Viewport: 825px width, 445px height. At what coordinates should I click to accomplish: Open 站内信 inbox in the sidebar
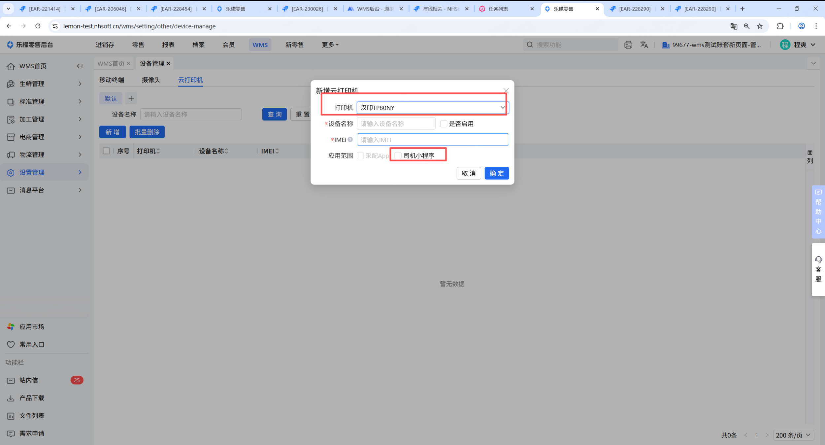tap(29, 380)
